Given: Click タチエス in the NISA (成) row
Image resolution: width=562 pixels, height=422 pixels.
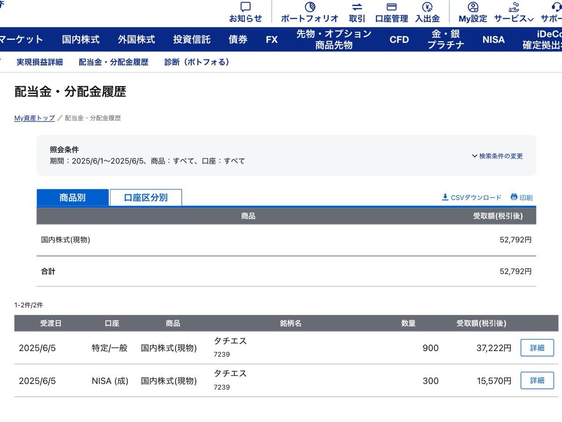Looking at the screenshot, I should [x=230, y=374].
